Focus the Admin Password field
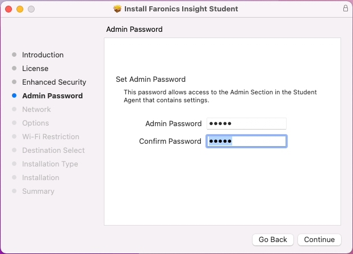The image size is (353, 254). pos(246,123)
